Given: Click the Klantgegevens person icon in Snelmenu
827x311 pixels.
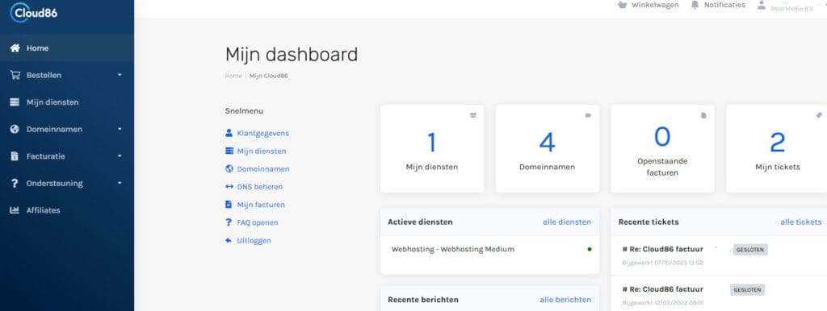Looking at the screenshot, I should tap(229, 133).
